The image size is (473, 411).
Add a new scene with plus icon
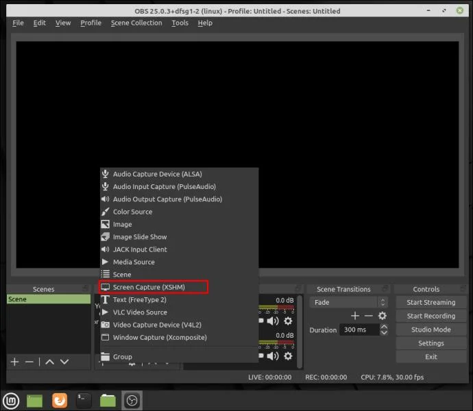[x=14, y=362]
